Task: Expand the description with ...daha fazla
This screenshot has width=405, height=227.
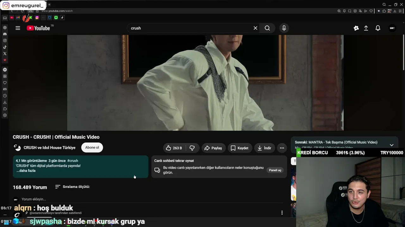Action: tap(26, 171)
